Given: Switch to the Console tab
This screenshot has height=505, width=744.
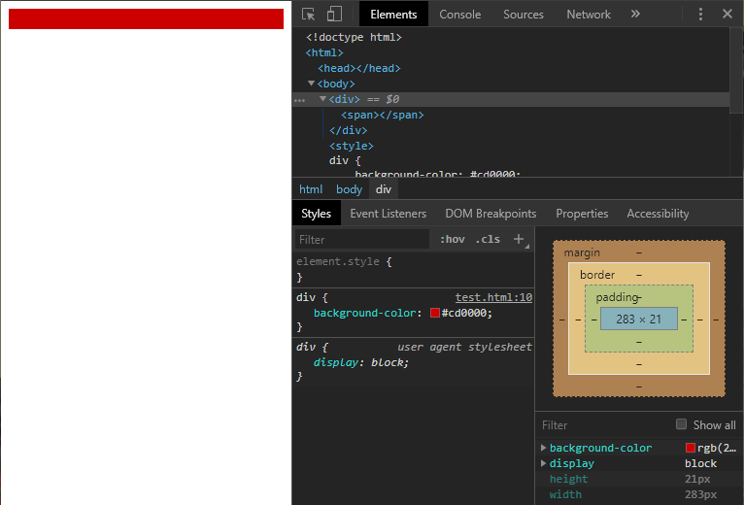Looking at the screenshot, I should [459, 15].
